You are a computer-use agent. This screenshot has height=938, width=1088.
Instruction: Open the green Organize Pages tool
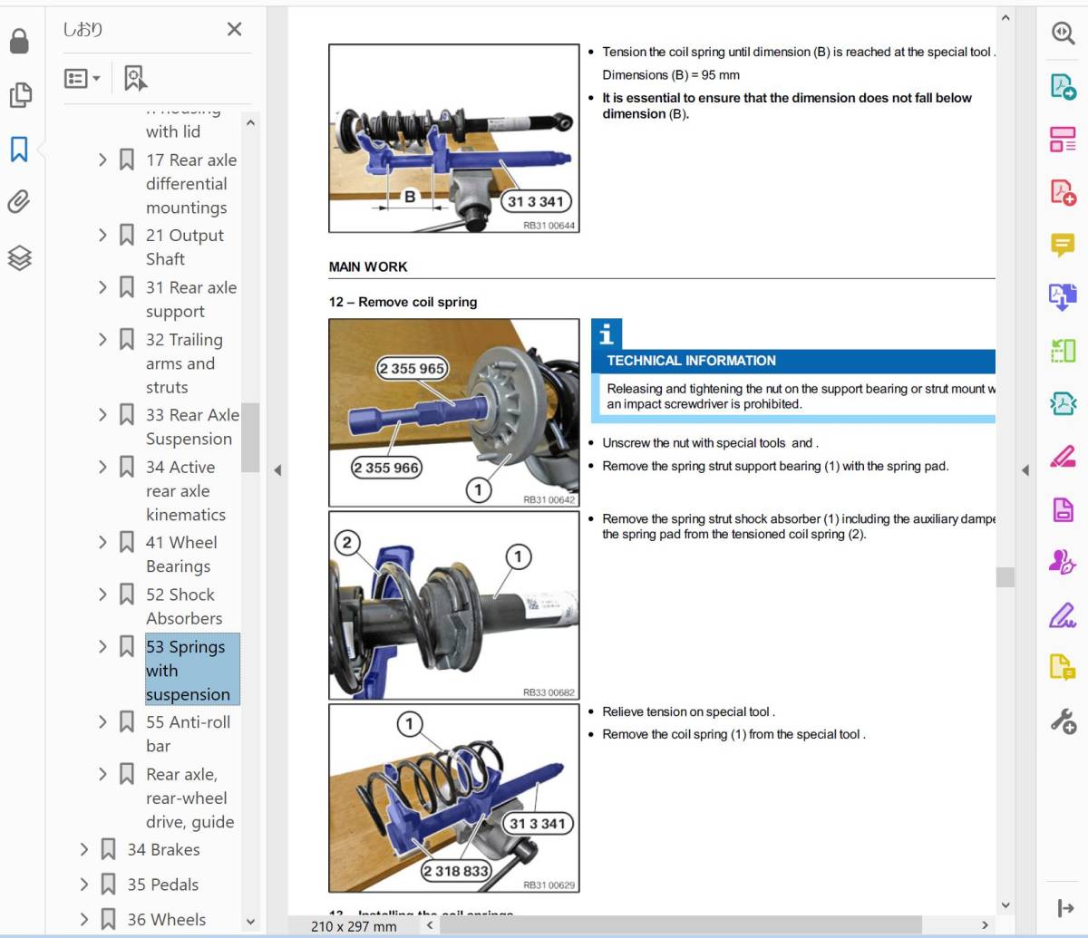[1063, 350]
